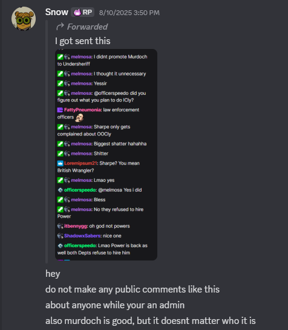Viewport: 288px width, 330px height.
Task: Click the message timestamp 8/10/2025 3:50 PM
Action: tap(129, 13)
